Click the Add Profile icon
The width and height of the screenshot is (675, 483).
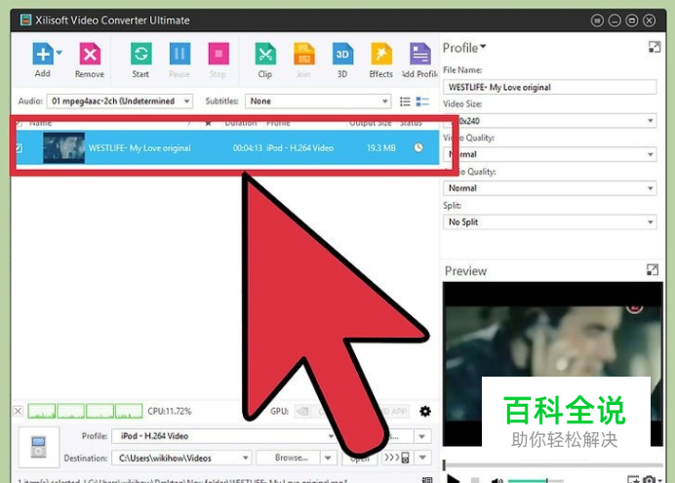420,55
